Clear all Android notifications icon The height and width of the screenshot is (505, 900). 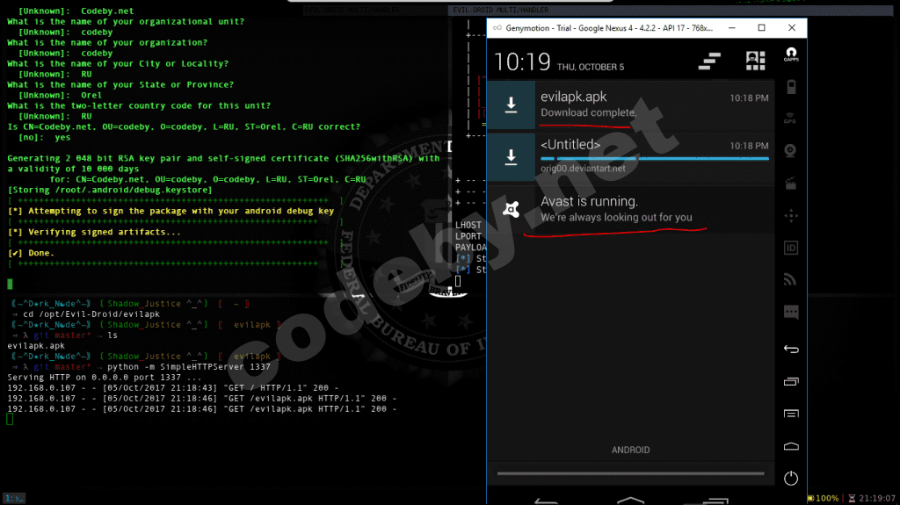click(709, 61)
